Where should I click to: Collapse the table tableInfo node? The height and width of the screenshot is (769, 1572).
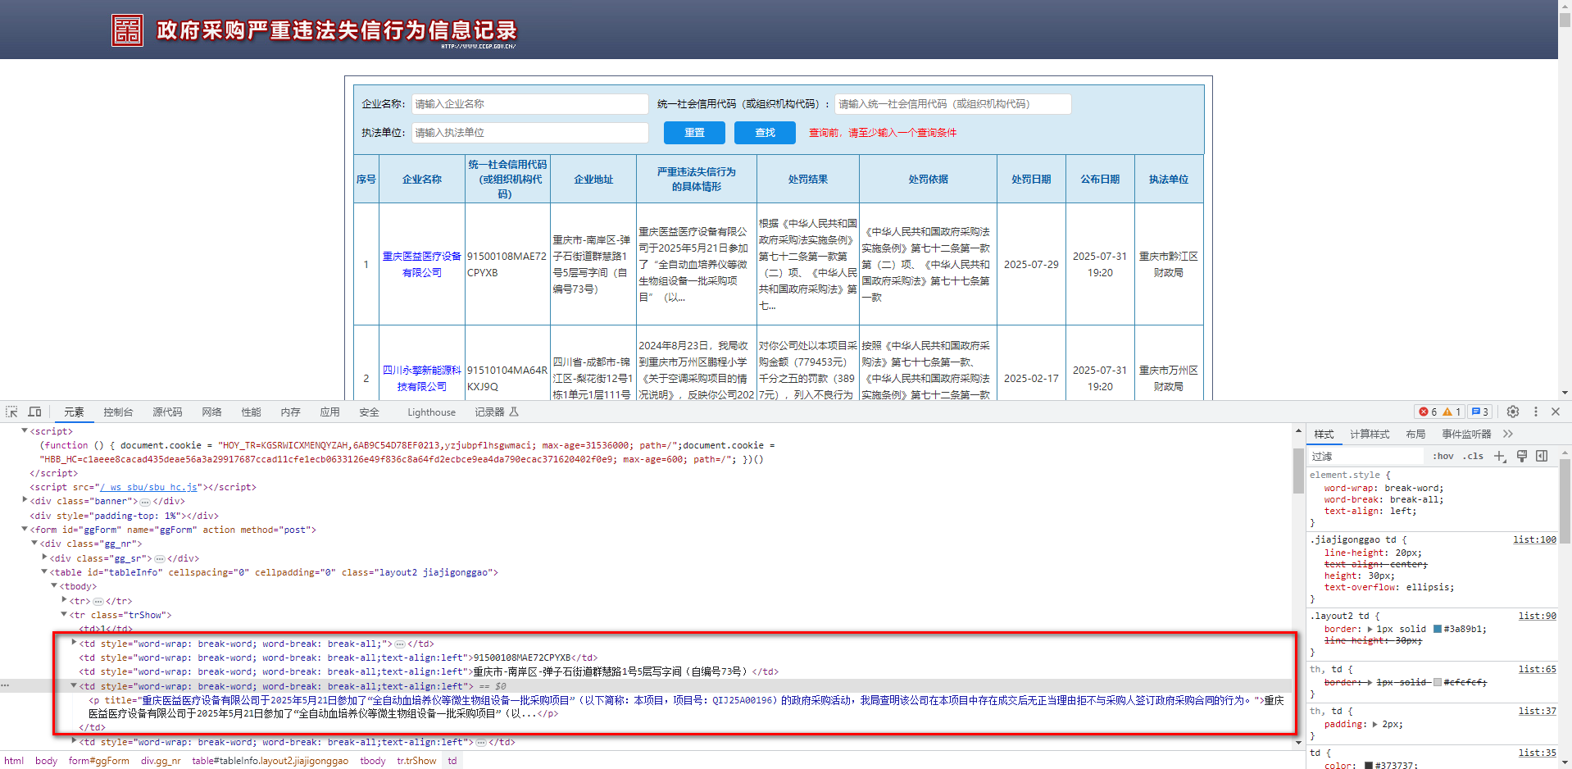click(44, 571)
